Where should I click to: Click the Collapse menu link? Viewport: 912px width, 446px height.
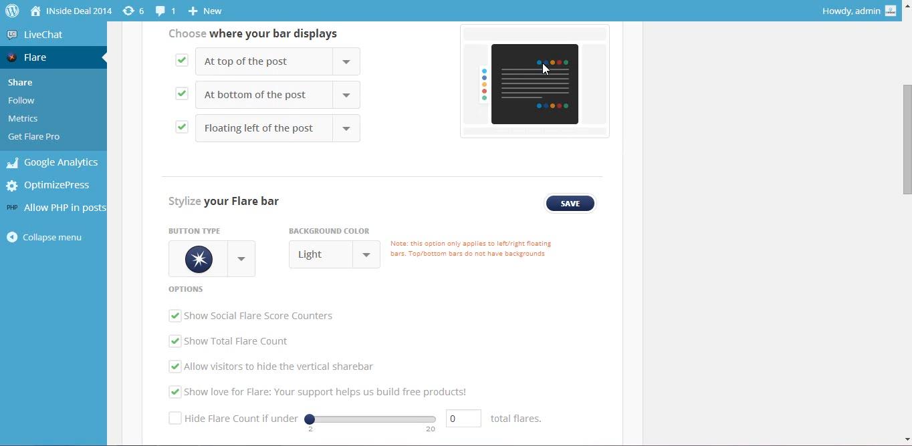coord(52,237)
